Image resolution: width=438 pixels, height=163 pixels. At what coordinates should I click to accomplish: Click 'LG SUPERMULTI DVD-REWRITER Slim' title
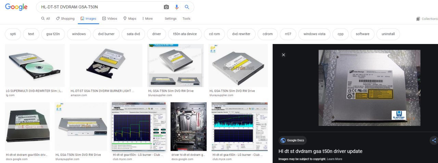coord(35,91)
